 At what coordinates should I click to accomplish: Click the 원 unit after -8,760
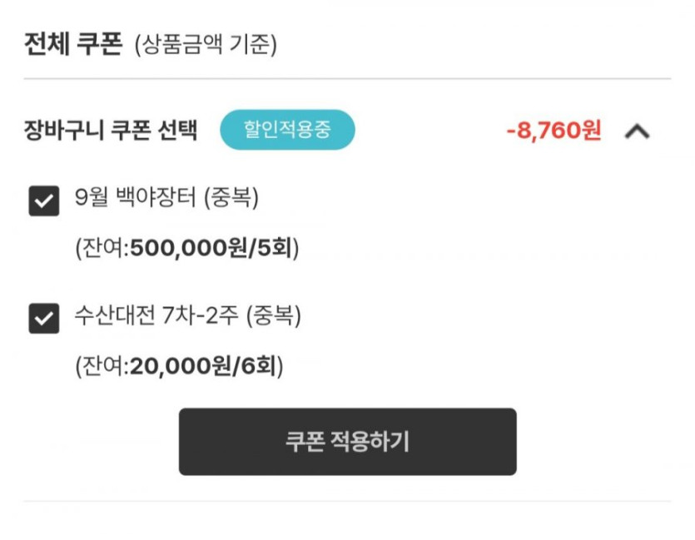tap(591, 131)
